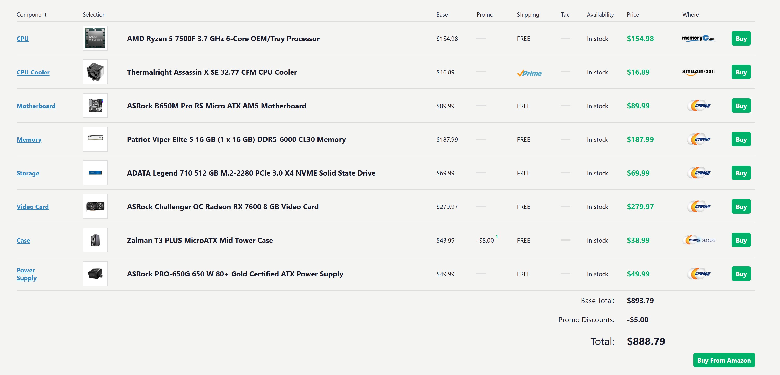Click Buy for the ADATA Legend 710 SSD
The width and height of the screenshot is (780, 375).
(741, 173)
